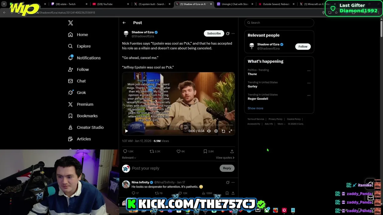Click Show more under What's happening

[x=256, y=108]
